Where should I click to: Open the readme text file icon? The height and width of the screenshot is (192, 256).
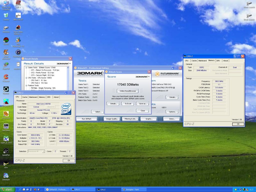pos(18,66)
